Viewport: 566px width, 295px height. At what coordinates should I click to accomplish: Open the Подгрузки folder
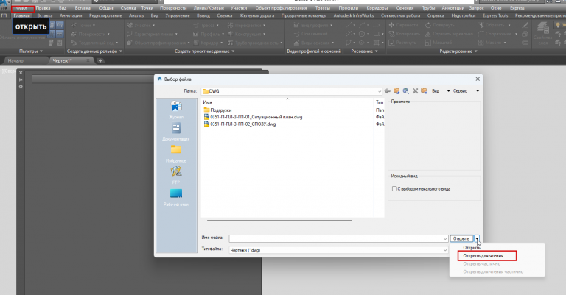217,110
